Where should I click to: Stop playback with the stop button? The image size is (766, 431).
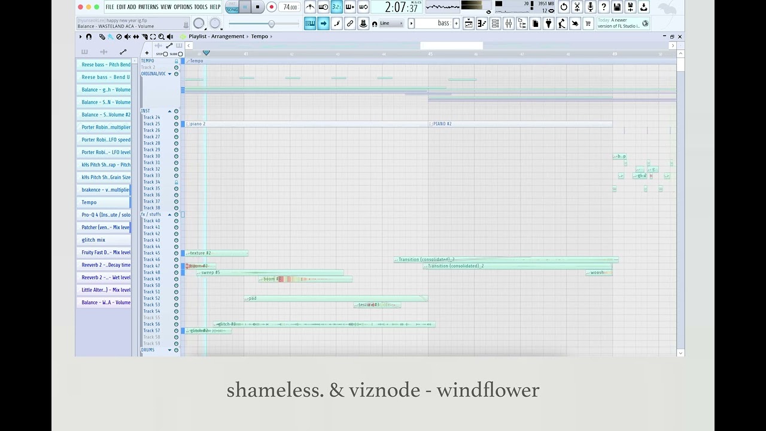pos(257,7)
